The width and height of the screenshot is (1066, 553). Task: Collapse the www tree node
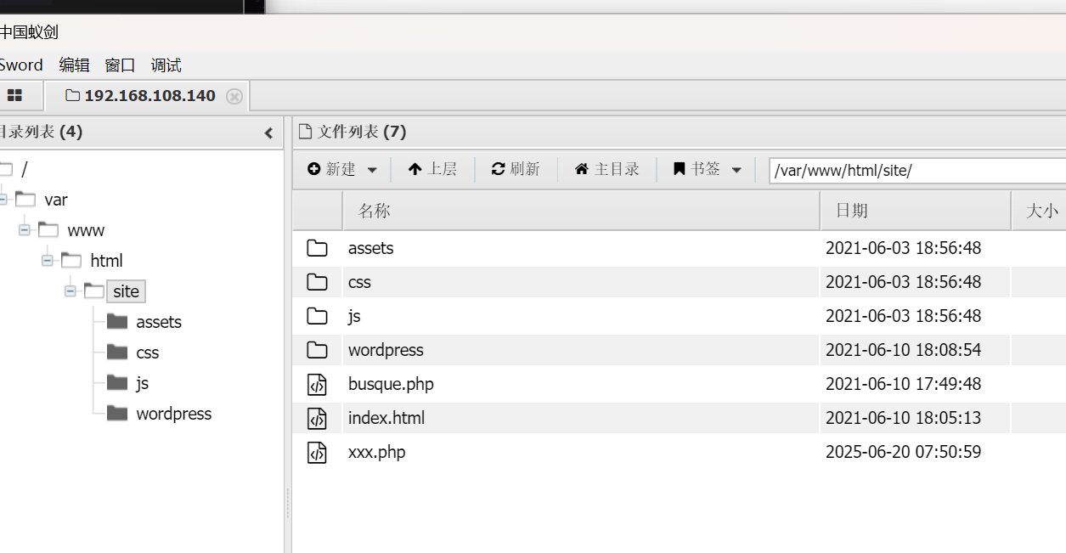(x=25, y=230)
